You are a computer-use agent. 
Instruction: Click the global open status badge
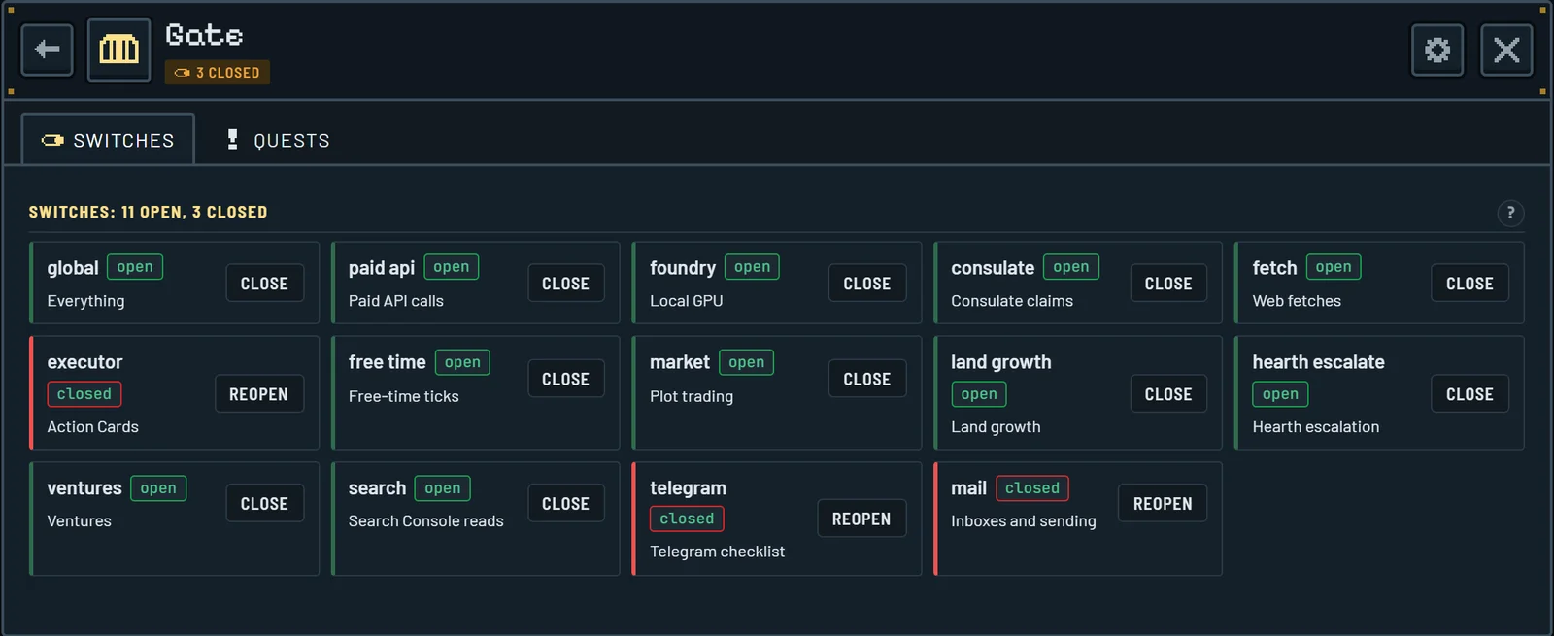(x=135, y=267)
